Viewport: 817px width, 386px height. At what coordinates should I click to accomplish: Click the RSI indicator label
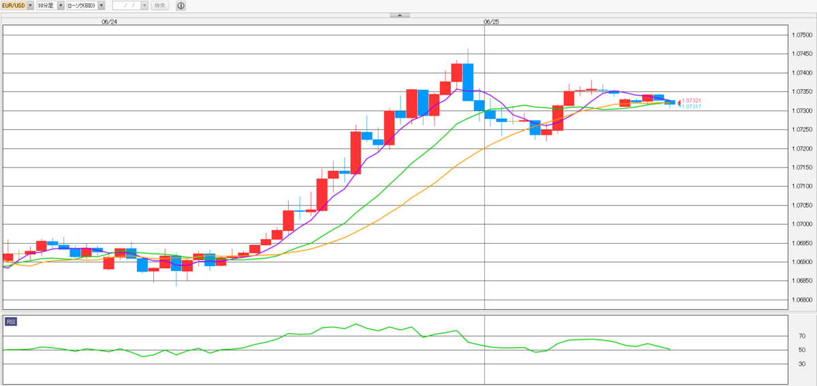pyautogui.click(x=11, y=321)
